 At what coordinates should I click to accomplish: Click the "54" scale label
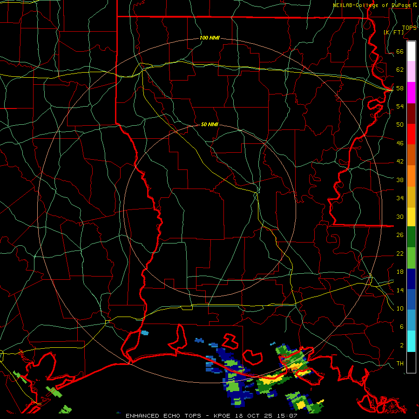(400, 106)
